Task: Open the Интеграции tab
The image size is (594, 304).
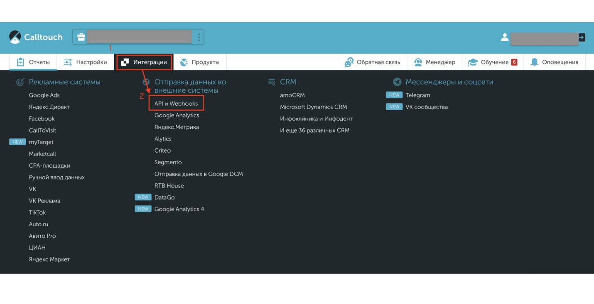Action: (x=144, y=62)
